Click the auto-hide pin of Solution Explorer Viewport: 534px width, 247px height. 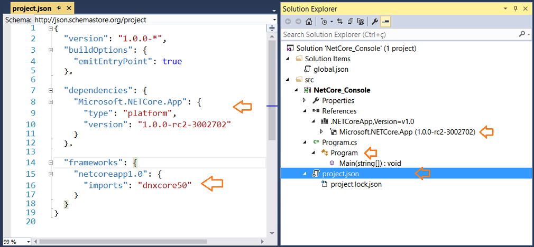515,9
